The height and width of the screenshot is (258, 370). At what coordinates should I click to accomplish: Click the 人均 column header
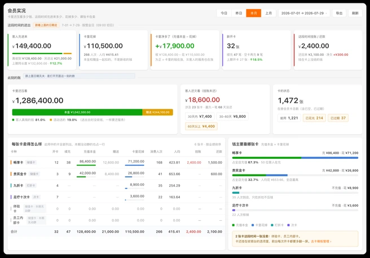tap(177, 152)
